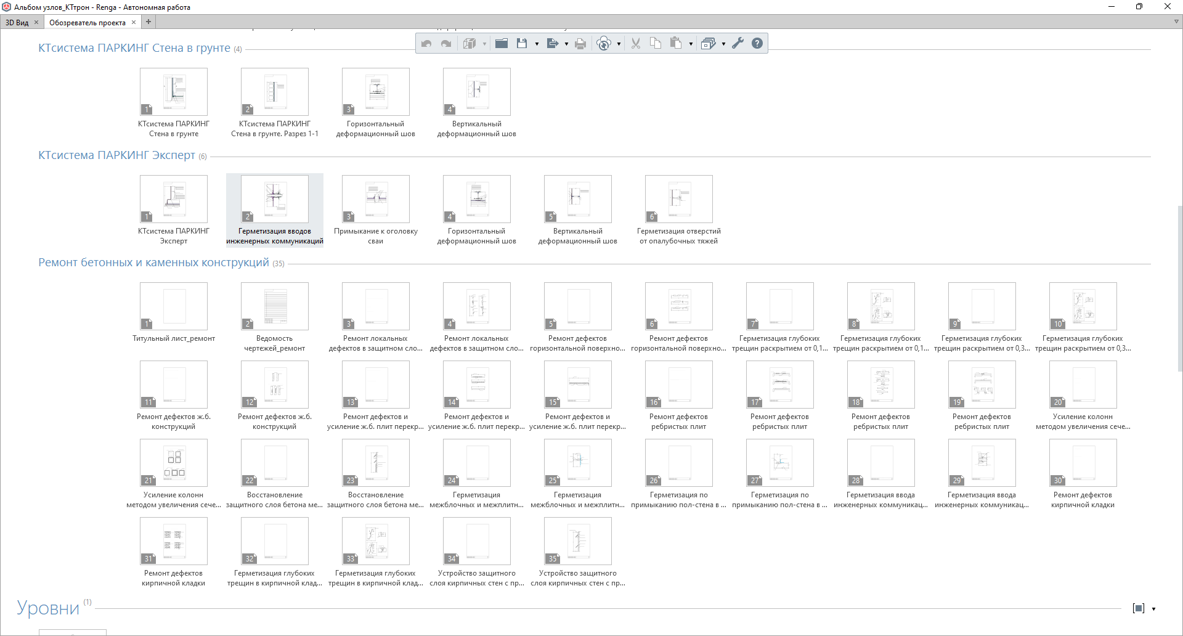
Task: Select the Титульный лист_ремонт sheet thumbnail
Action: click(x=174, y=306)
